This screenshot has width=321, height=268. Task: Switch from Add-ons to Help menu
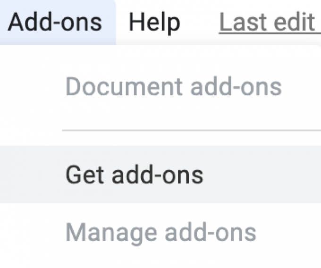tap(154, 22)
